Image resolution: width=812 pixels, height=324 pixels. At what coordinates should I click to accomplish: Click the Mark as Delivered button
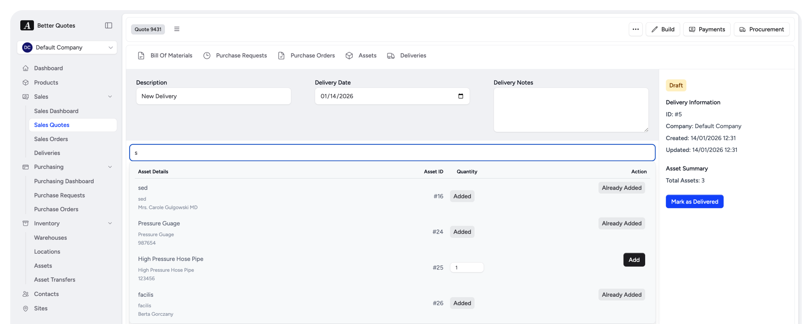pos(694,202)
